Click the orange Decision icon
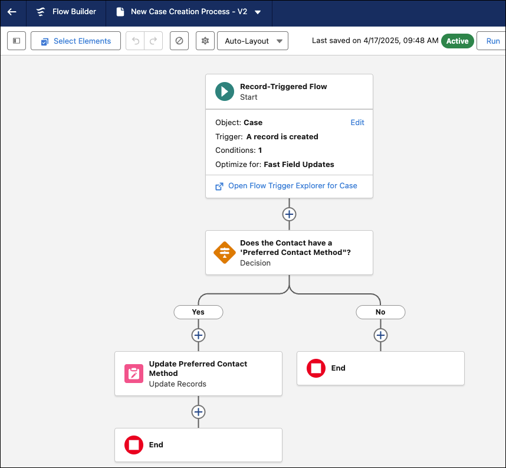This screenshot has height=468, width=506. pyautogui.click(x=225, y=253)
